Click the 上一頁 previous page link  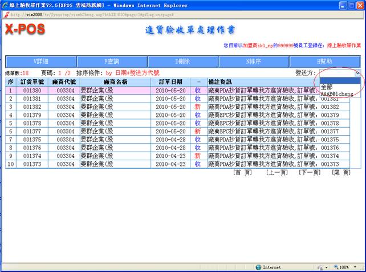click(x=276, y=173)
